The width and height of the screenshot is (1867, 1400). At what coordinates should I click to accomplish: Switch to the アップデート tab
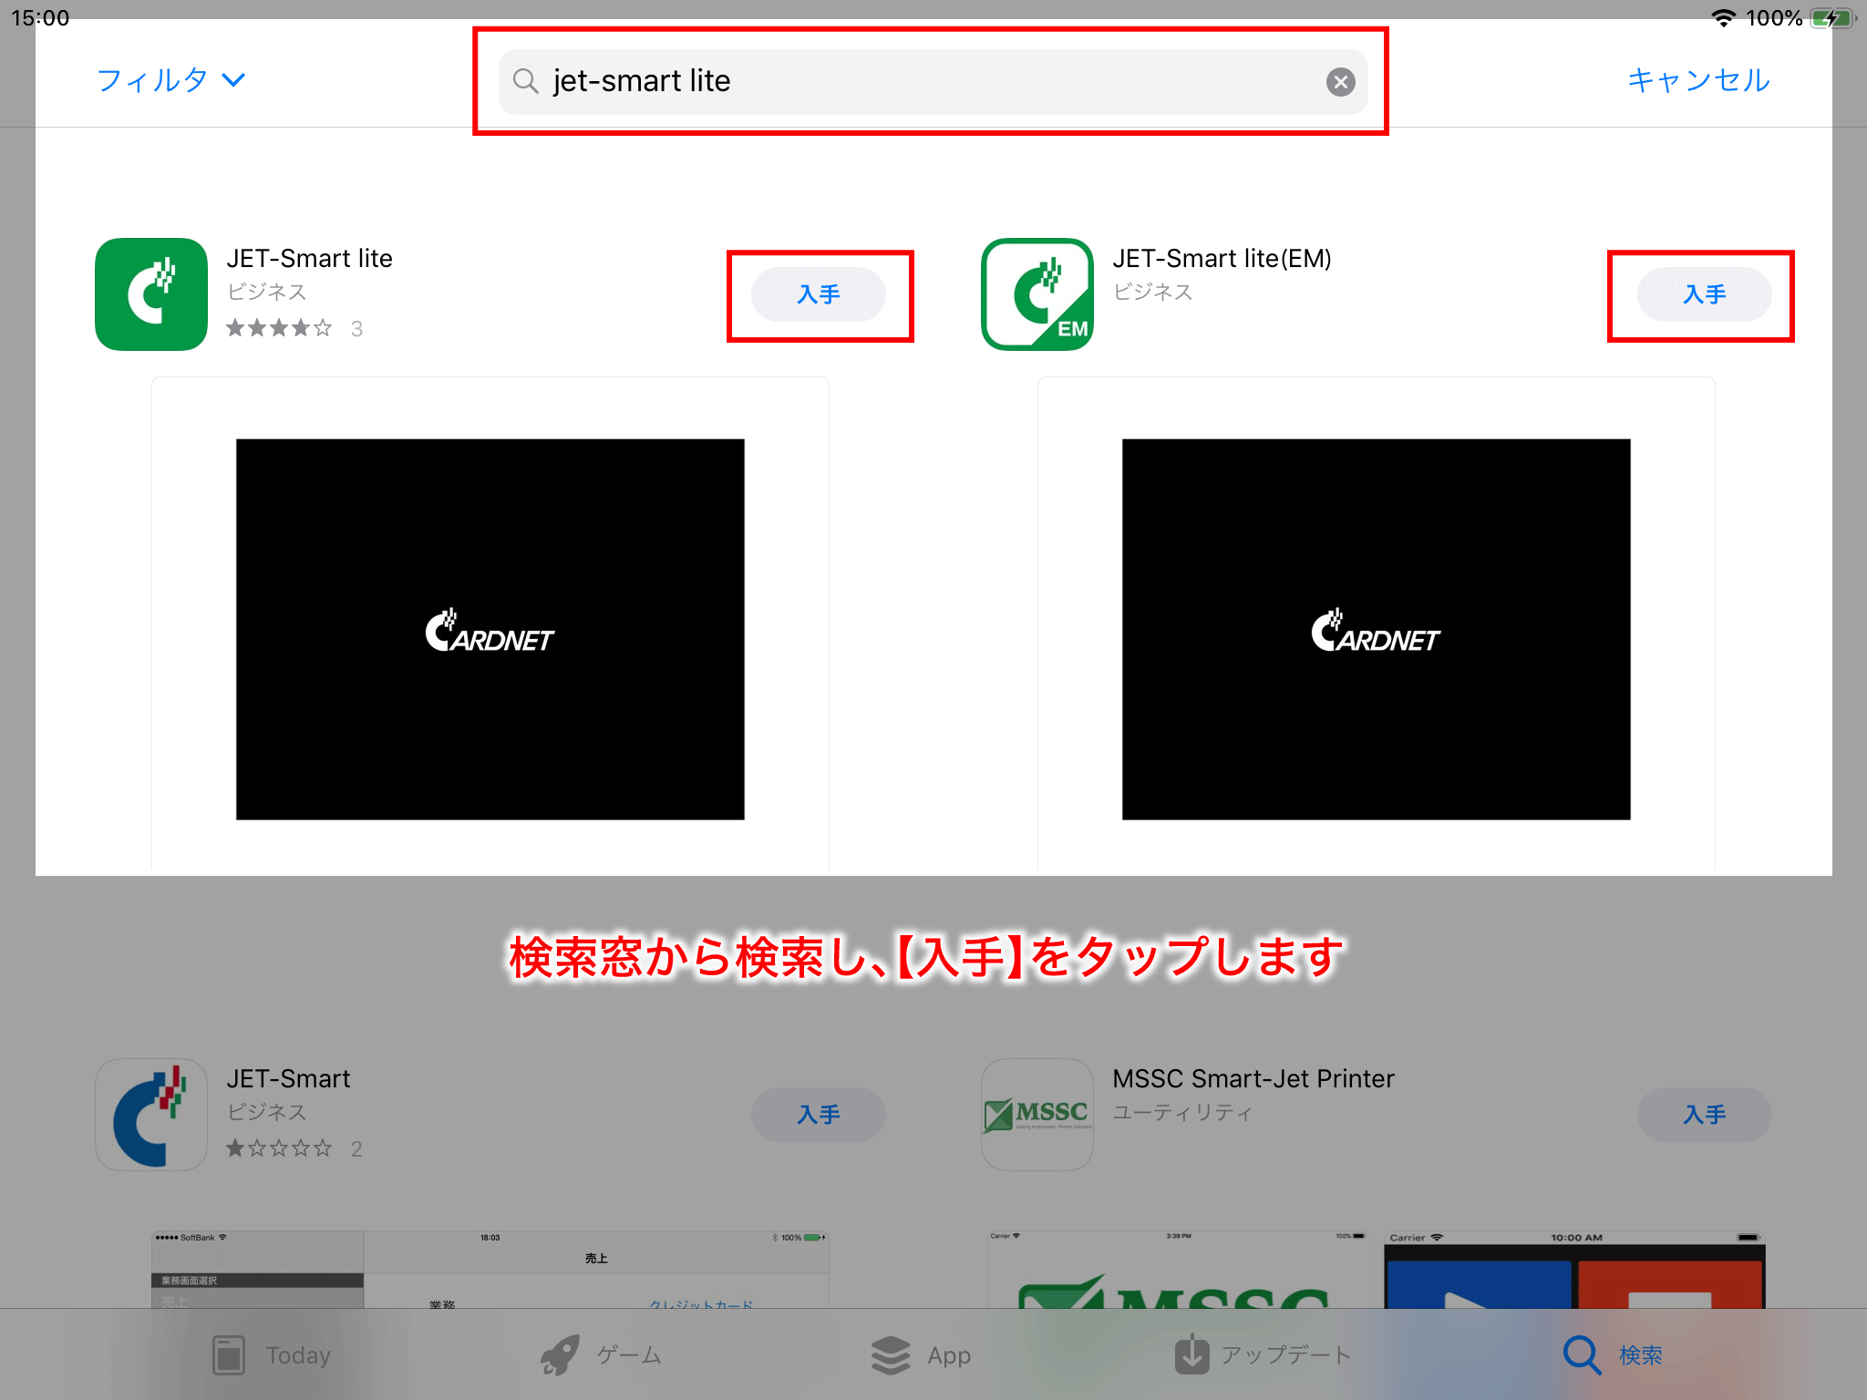[x=1263, y=1355]
